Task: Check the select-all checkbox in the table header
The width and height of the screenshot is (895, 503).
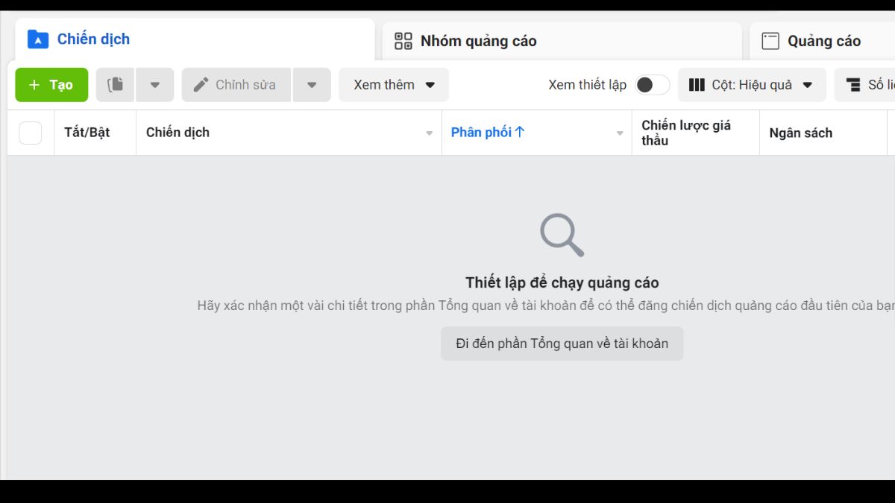Action: tap(30, 132)
